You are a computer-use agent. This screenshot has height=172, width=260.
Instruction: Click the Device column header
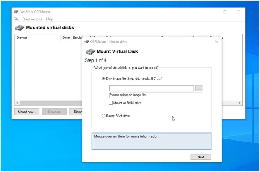(22, 38)
